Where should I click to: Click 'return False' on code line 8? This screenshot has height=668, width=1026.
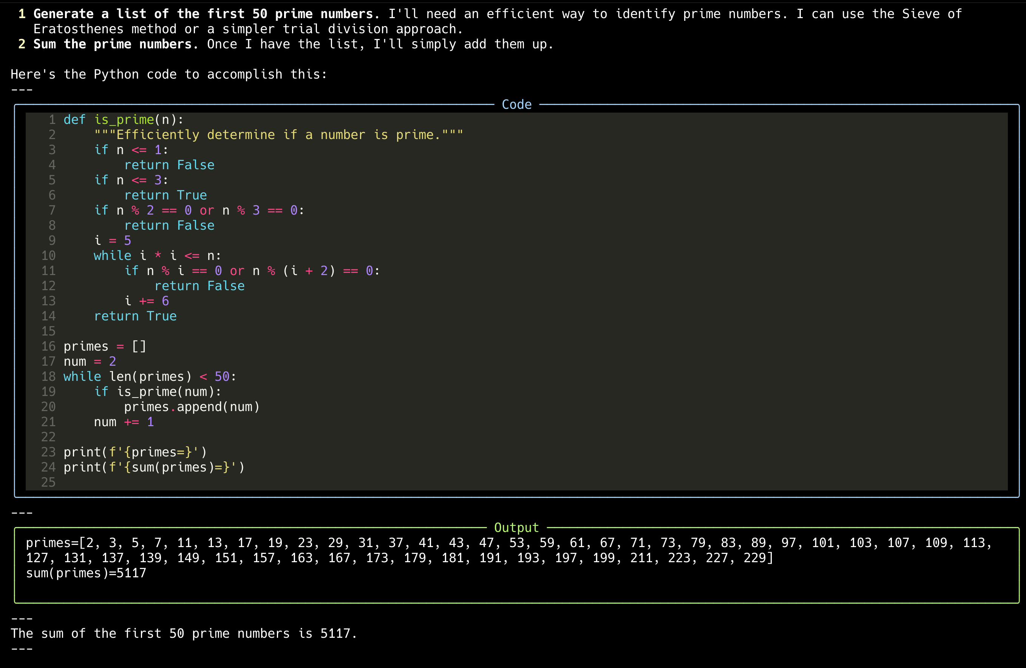pyautogui.click(x=169, y=225)
